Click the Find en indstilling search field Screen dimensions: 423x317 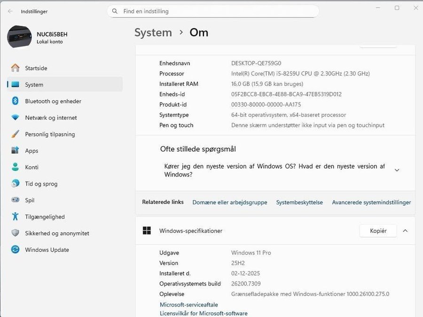216,11
